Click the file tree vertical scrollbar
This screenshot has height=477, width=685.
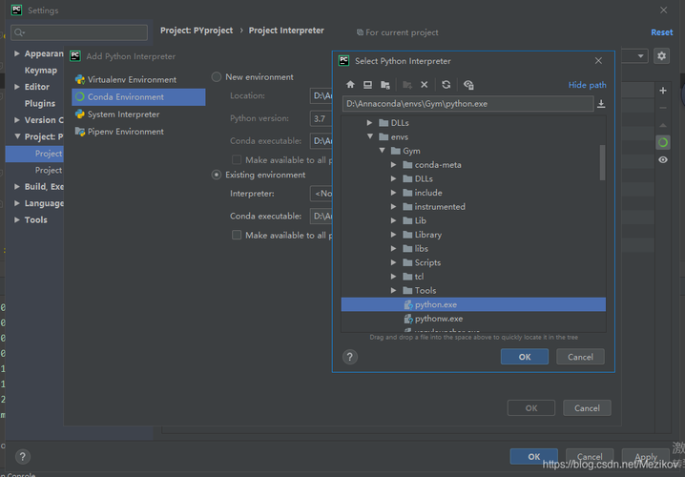602,162
